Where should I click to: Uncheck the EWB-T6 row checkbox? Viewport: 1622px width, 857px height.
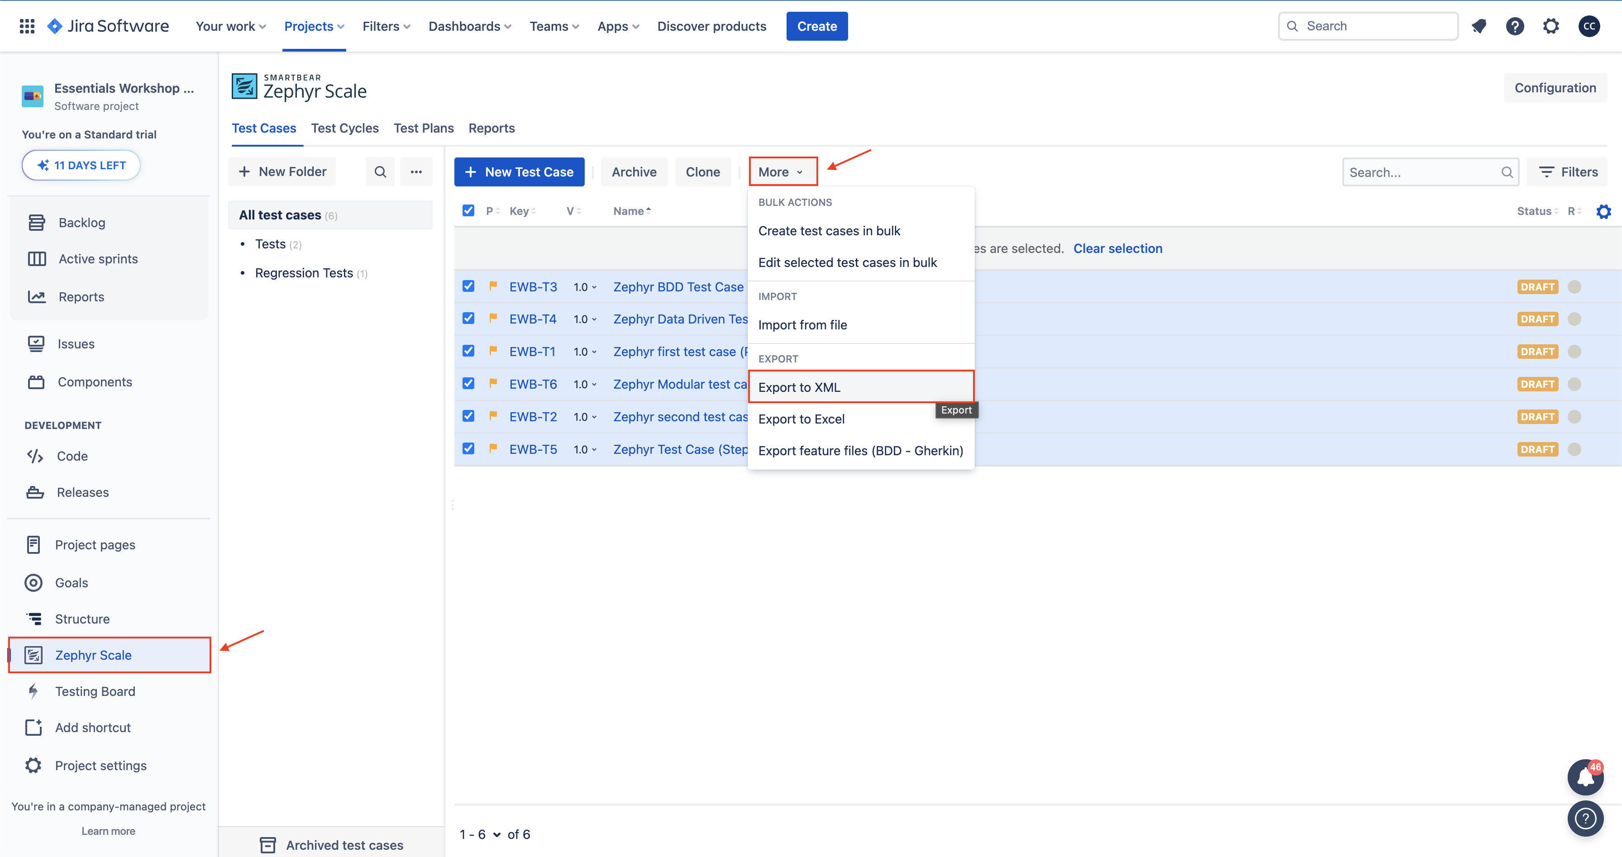468,383
